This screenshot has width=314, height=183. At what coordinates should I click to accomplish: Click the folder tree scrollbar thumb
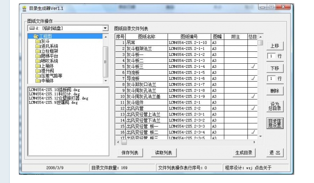106,61
